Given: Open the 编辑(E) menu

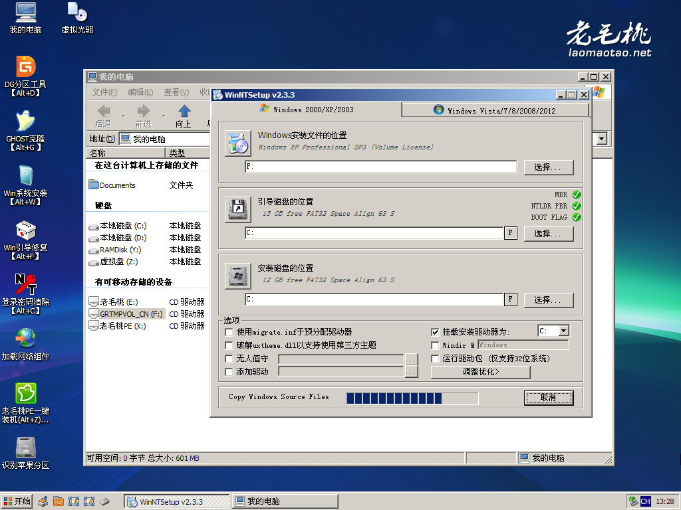Looking at the screenshot, I should (140, 92).
